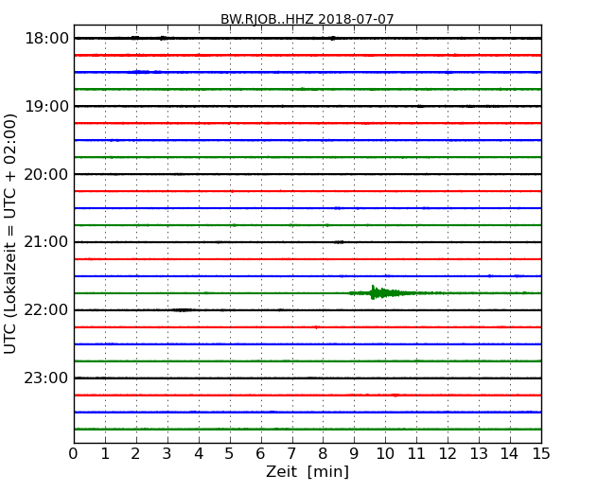Click the blue trace disturbance near minute 2 at 18:30
The height and width of the screenshot is (492, 615).
point(146,72)
